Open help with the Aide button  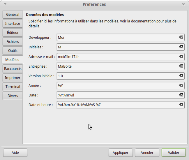pyautogui.click(x=15, y=152)
